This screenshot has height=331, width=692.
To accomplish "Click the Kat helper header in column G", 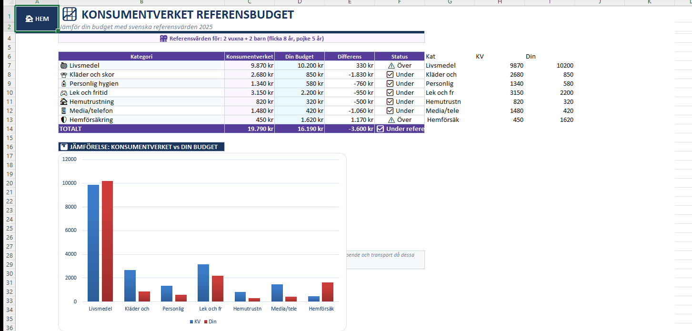I will pyautogui.click(x=450, y=56).
